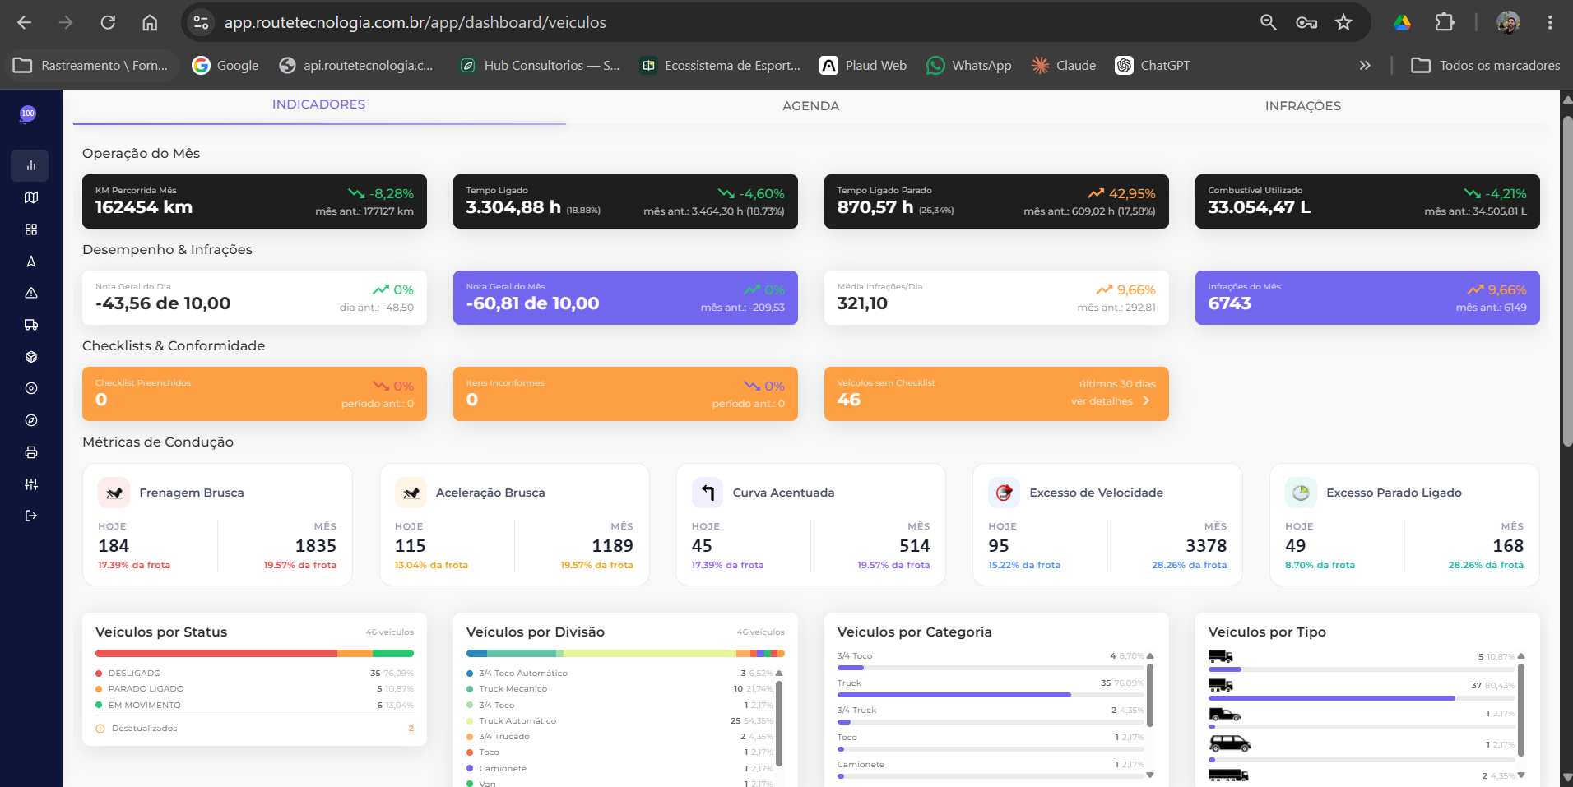Select the Truck Automático division row
The width and height of the screenshot is (1573, 787).
619,721
